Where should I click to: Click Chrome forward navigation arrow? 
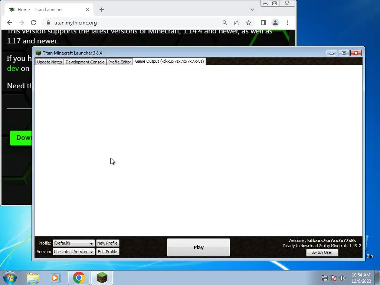tap(21, 23)
